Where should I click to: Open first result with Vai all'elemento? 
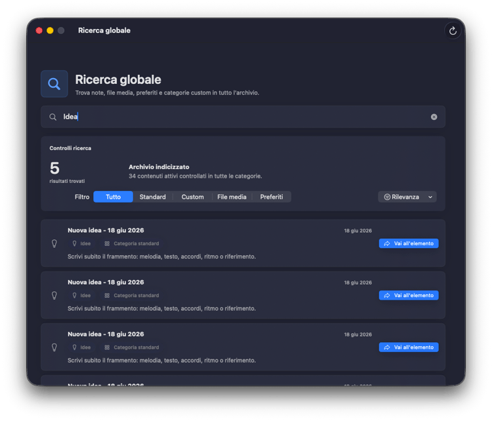pyautogui.click(x=409, y=243)
